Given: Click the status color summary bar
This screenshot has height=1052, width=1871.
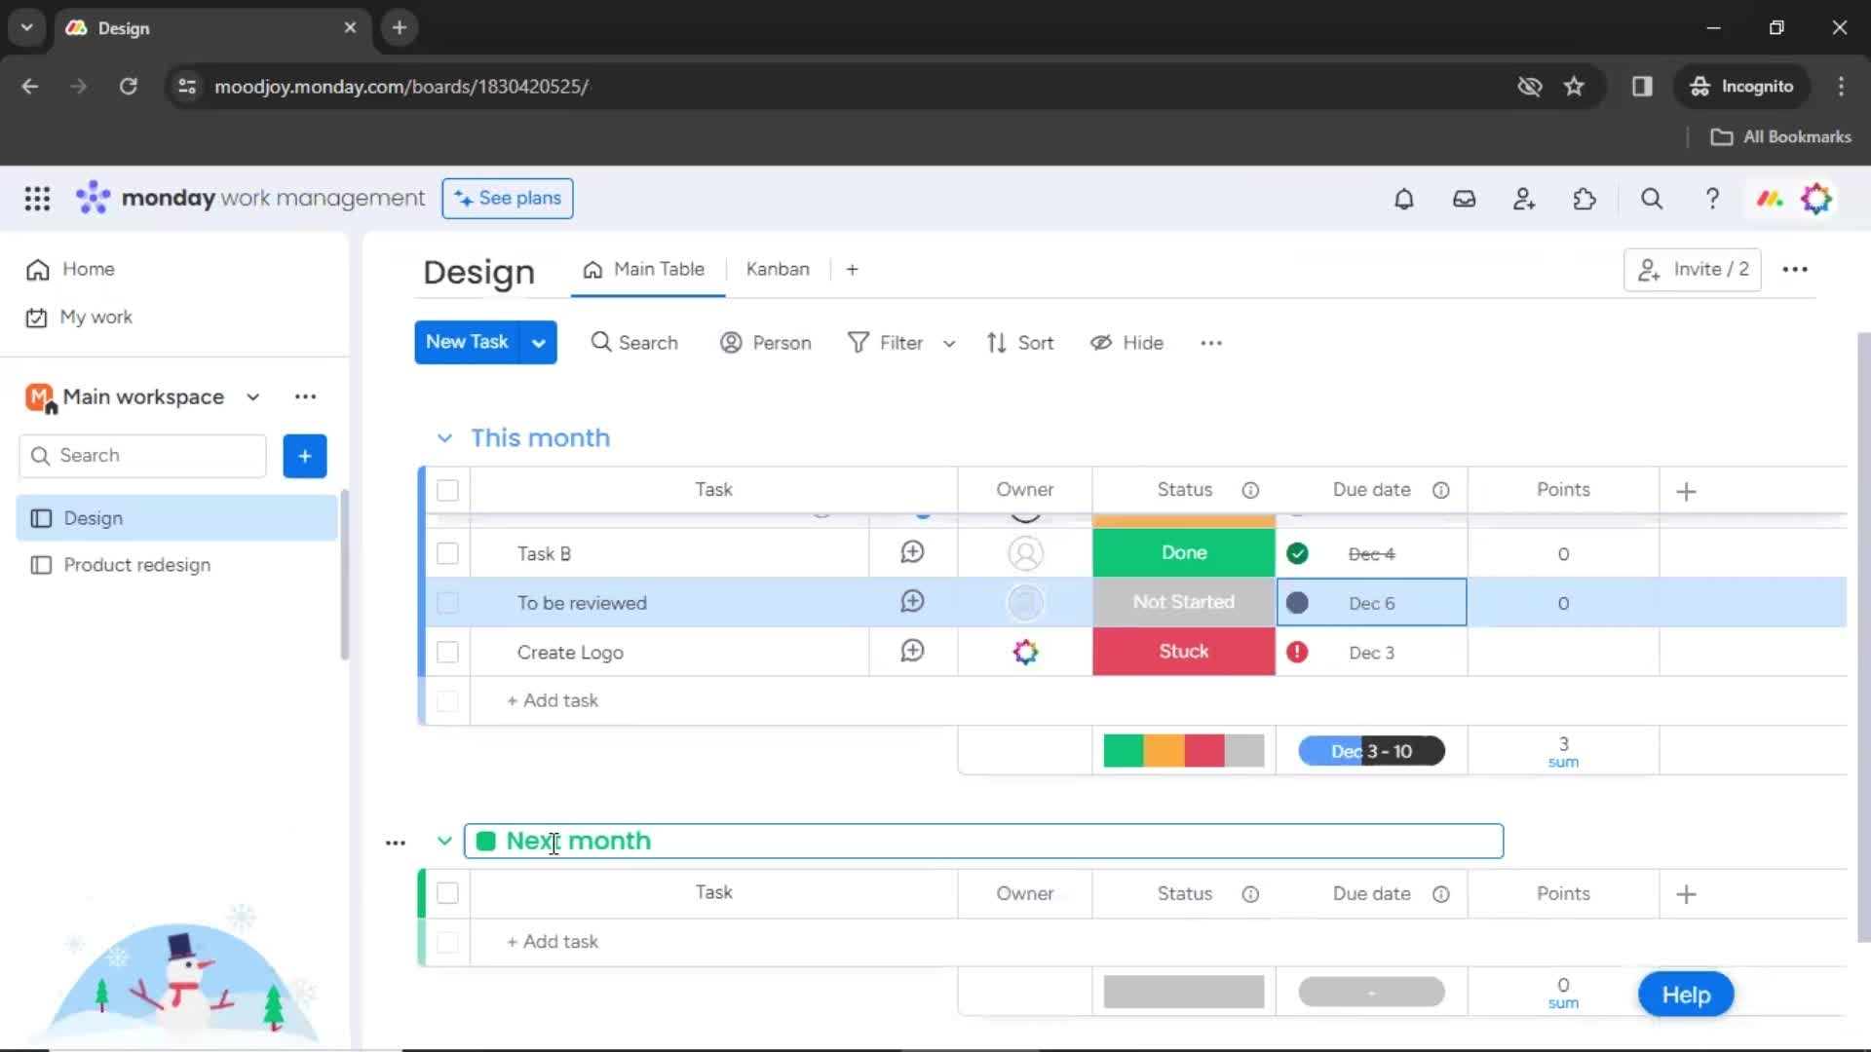Looking at the screenshot, I should point(1184,751).
